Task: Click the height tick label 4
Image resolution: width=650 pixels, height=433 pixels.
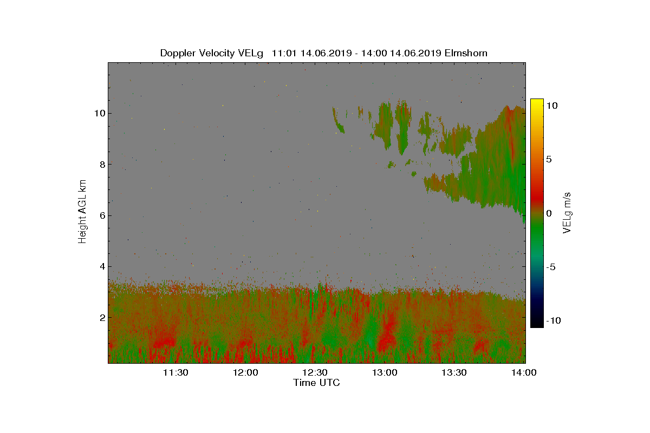Action: [x=101, y=266]
